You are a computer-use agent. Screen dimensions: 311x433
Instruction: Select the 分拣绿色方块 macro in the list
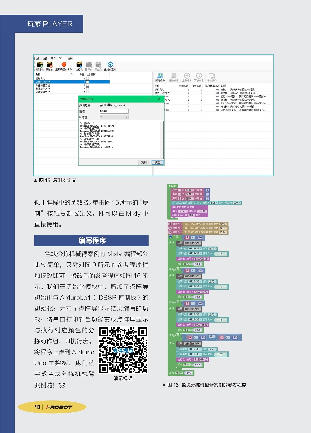43,85
